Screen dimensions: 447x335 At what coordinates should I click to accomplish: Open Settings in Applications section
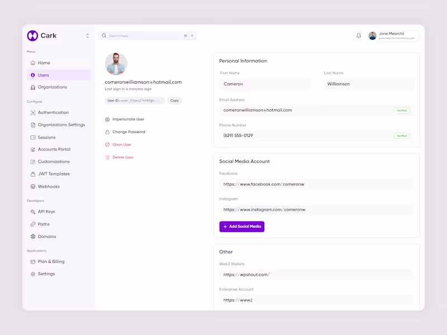click(59, 274)
